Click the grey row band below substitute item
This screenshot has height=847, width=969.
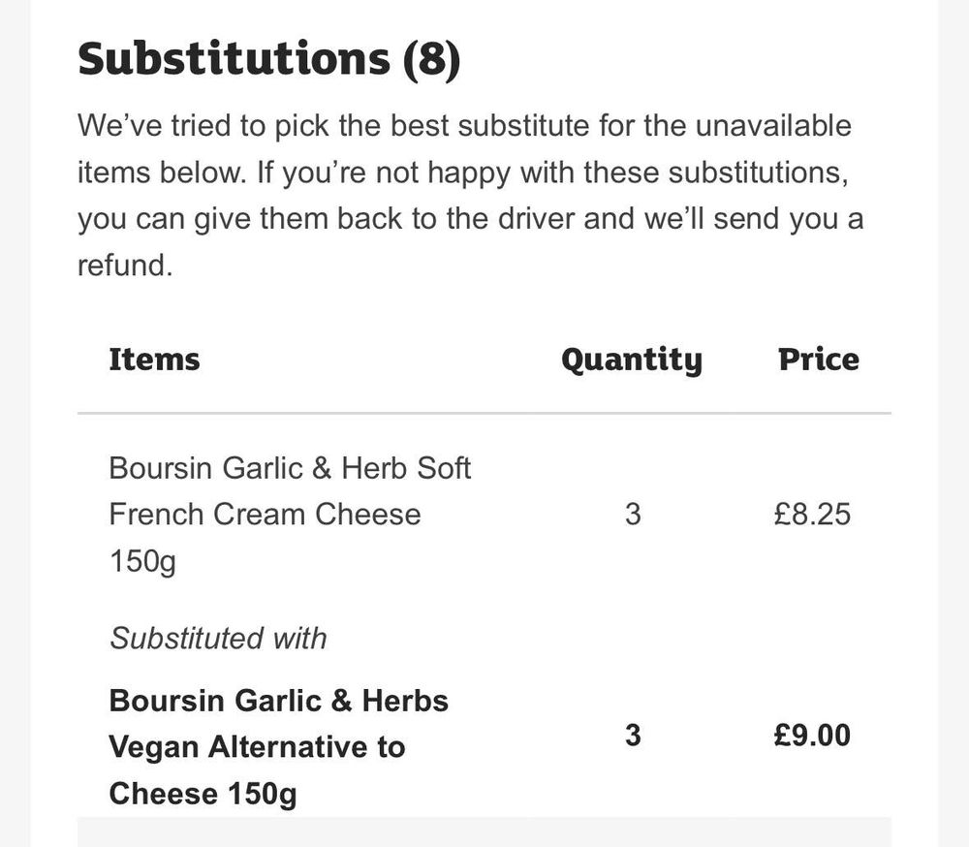click(484, 831)
